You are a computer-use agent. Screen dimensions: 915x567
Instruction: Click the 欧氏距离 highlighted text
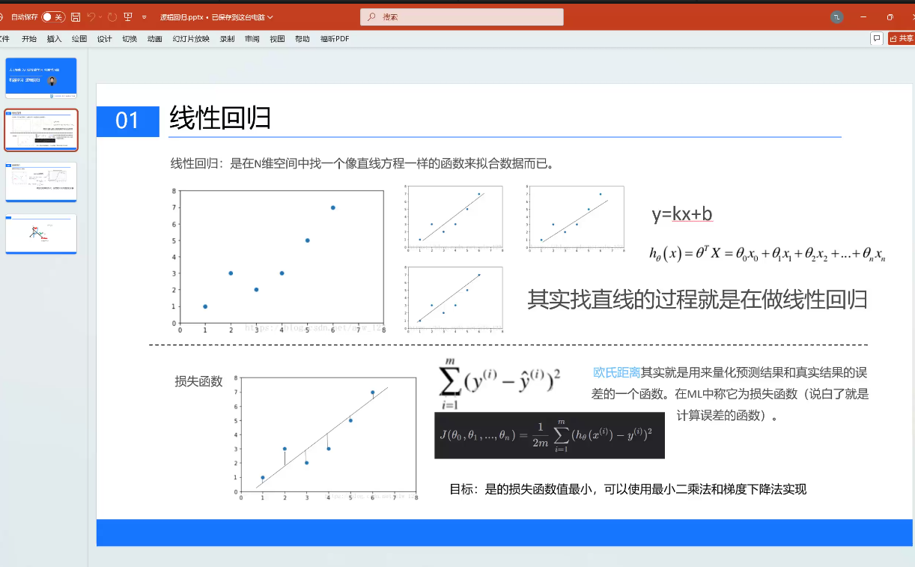[x=616, y=372]
